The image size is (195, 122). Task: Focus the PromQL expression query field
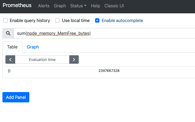click(103, 33)
